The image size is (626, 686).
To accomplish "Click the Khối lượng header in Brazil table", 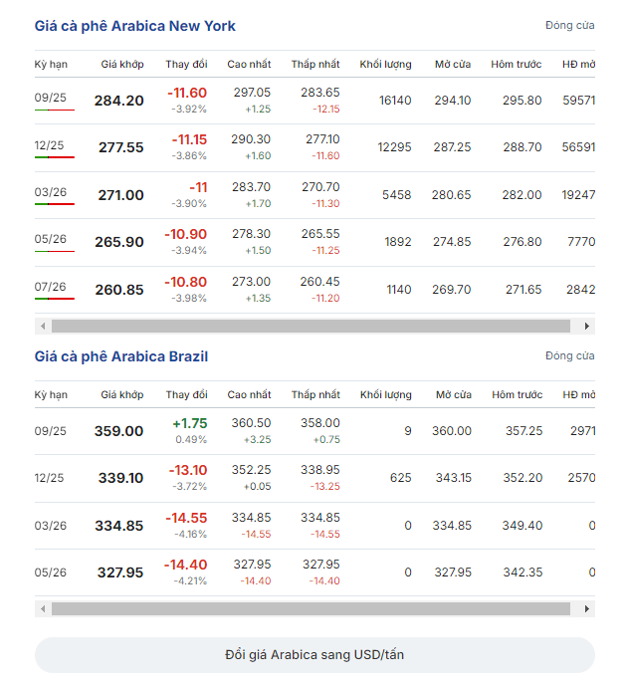I will click(x=385, y=395).
